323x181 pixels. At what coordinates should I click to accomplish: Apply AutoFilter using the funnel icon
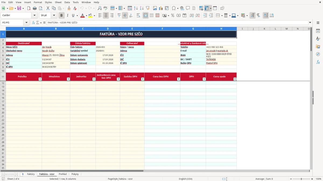(148, 8)
